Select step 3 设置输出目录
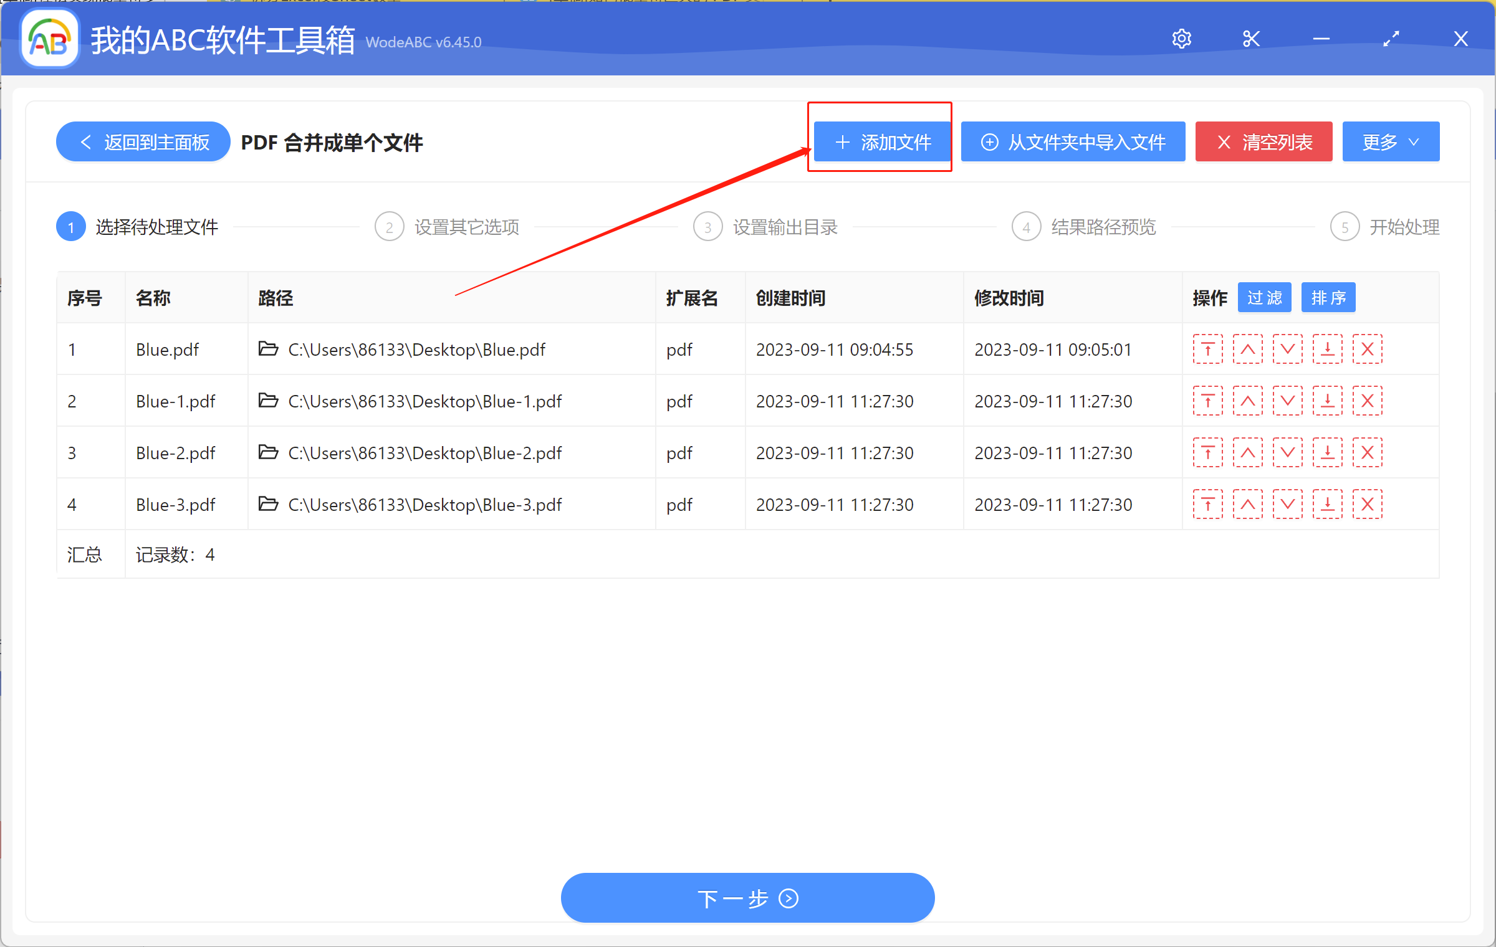 click(784, 226)
